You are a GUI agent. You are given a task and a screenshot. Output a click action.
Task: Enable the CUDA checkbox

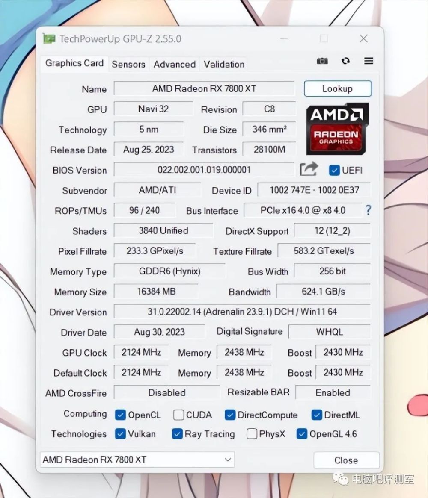point(178,415)
